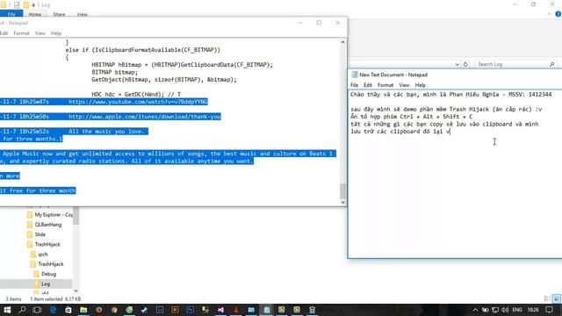Click the navigation pane scrollbar thumb

click(x=76, y=216)
